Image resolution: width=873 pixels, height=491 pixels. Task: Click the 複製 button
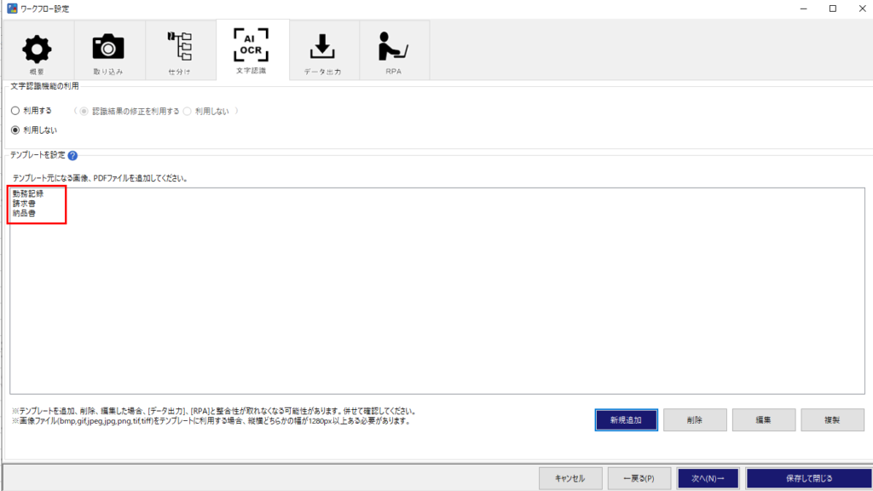832,419
